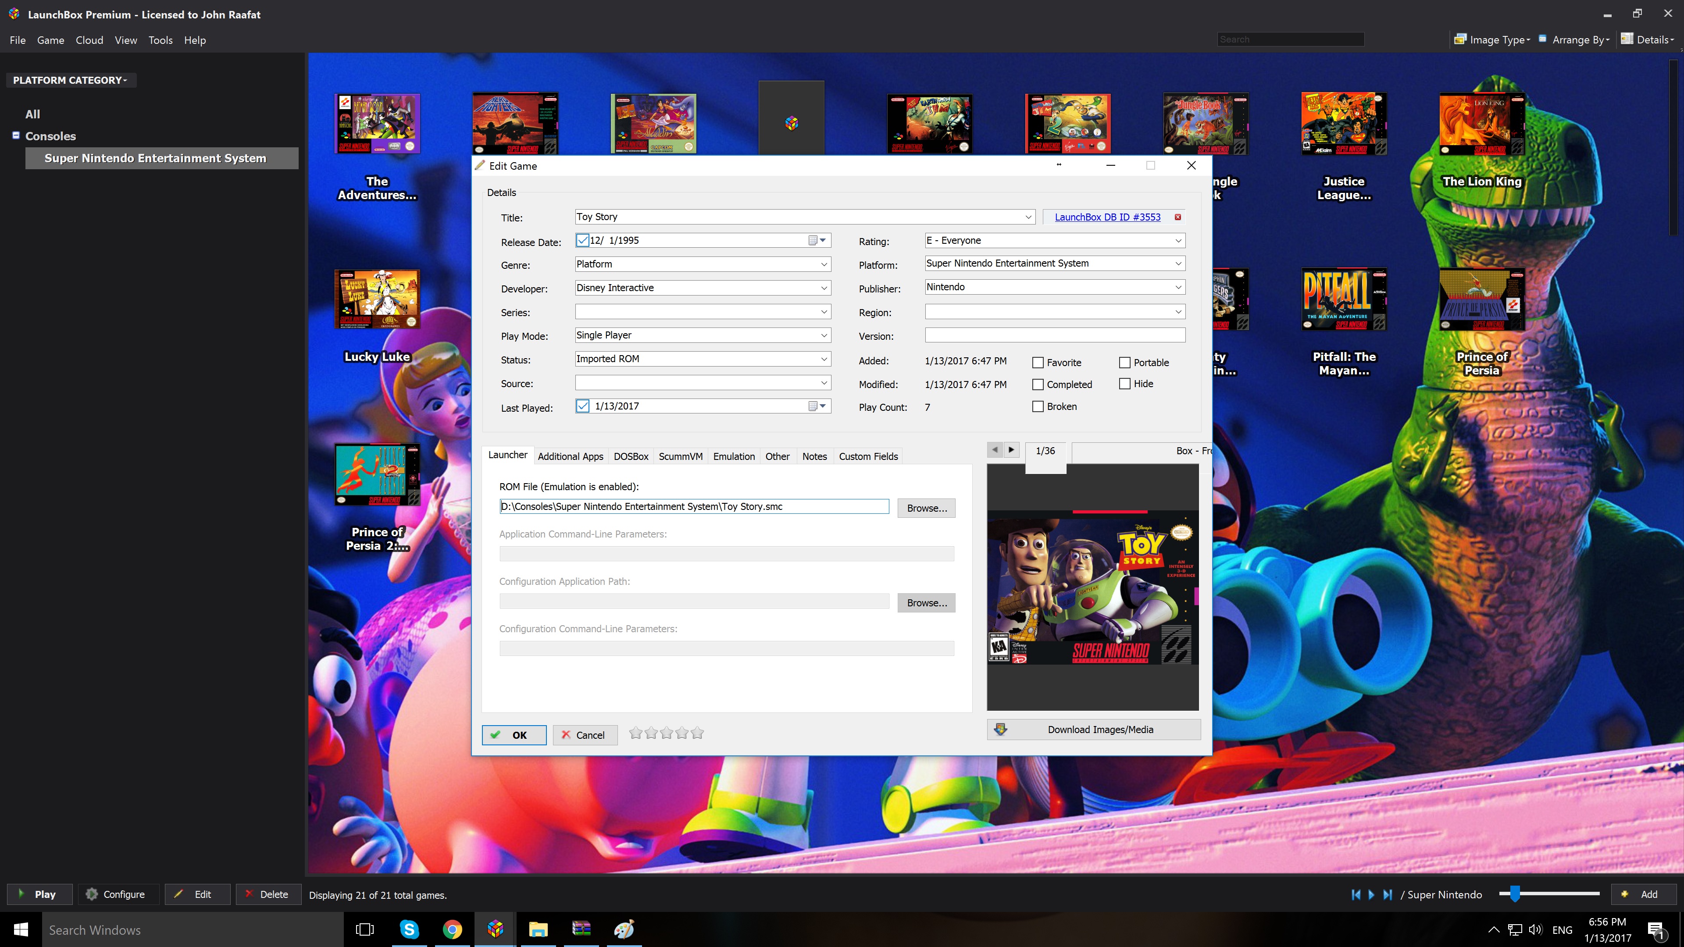Open Chrome from the taskbar
The width and height of the screenshot is (1684, 947).
453,929
